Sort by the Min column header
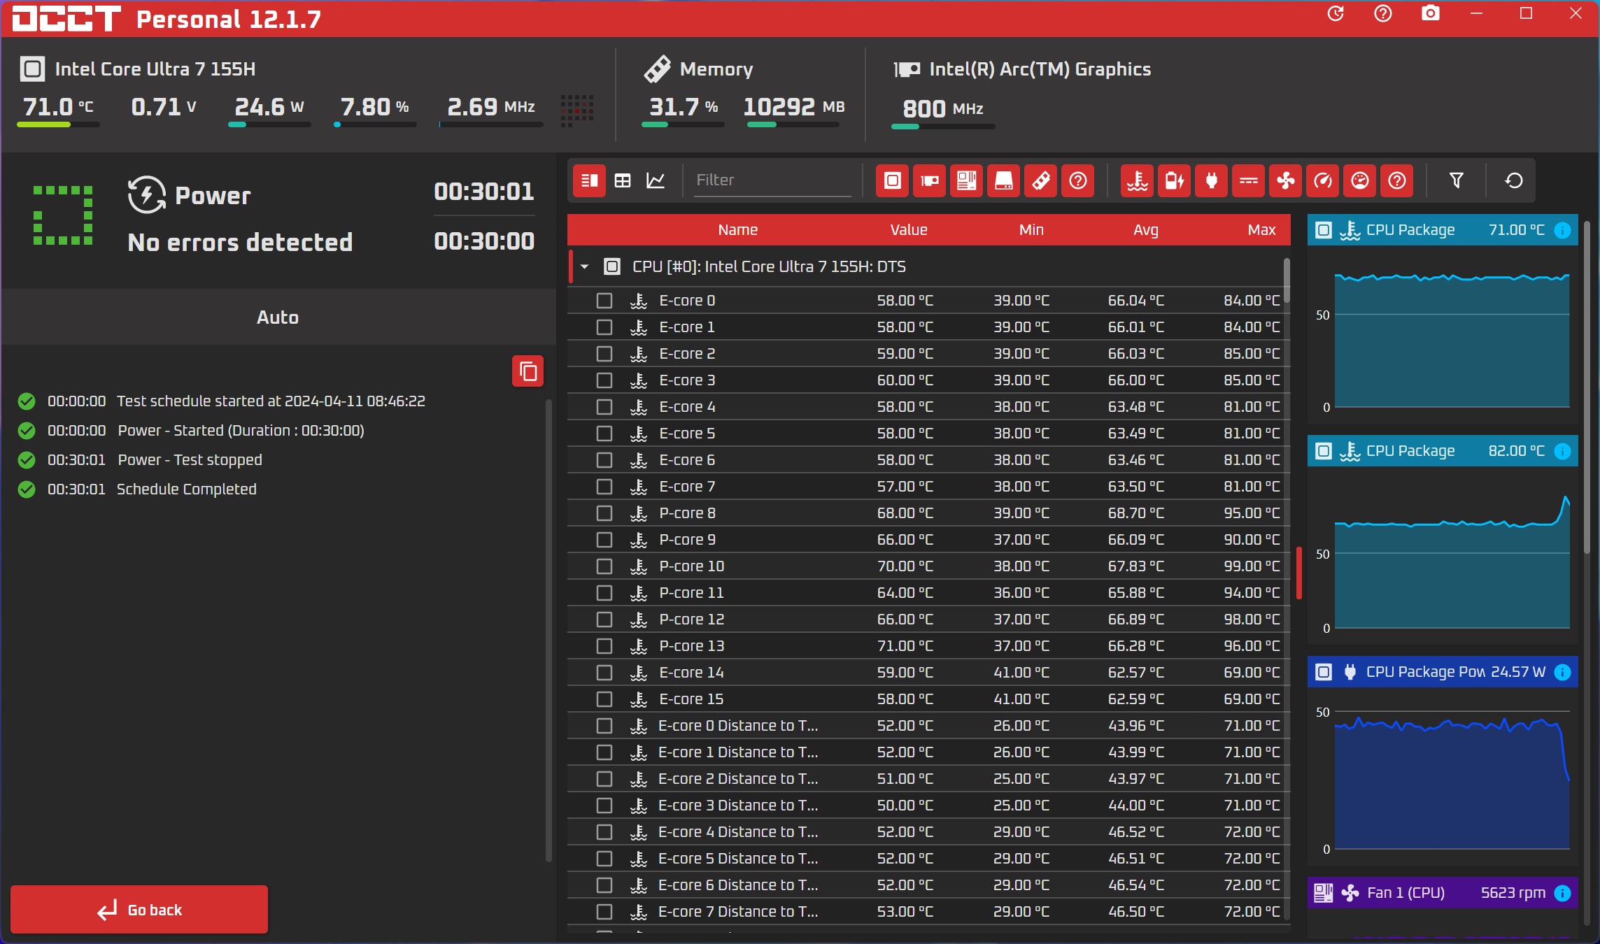 point(1031,230)
